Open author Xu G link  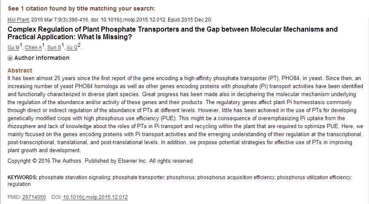coord(72,48)
